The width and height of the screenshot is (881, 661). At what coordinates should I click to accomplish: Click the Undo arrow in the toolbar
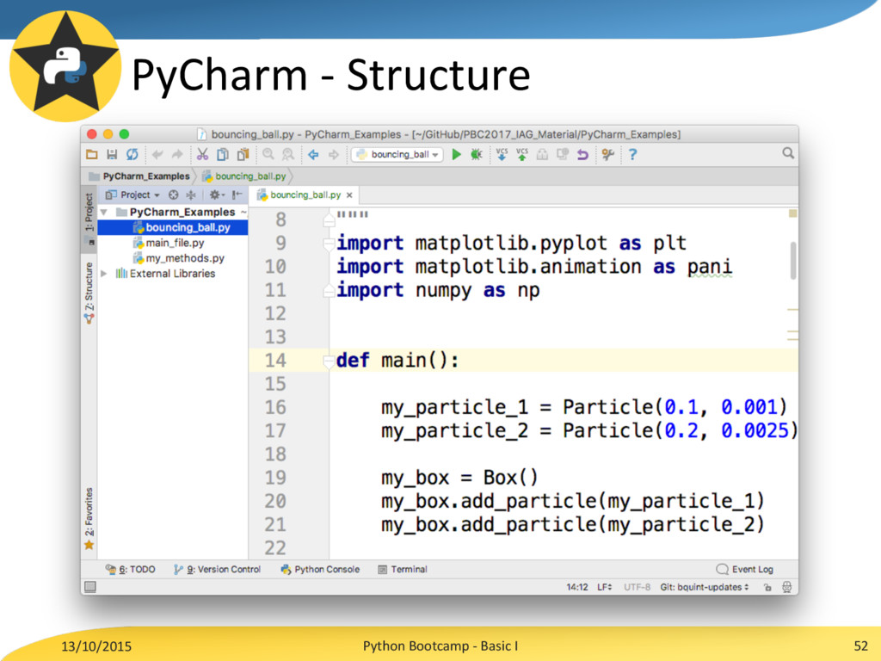point(157,154)
